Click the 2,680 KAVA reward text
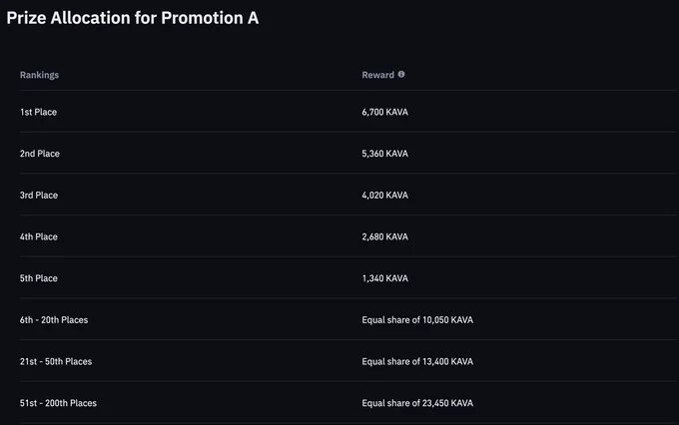Image resolution: width=679 pixels, height=425 pixels. (385, 236)
